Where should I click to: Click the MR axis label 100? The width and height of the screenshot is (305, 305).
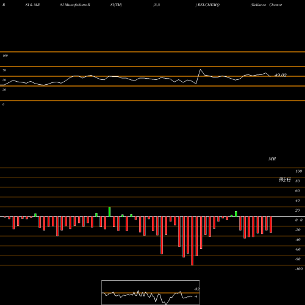click(x=298, y=171)
